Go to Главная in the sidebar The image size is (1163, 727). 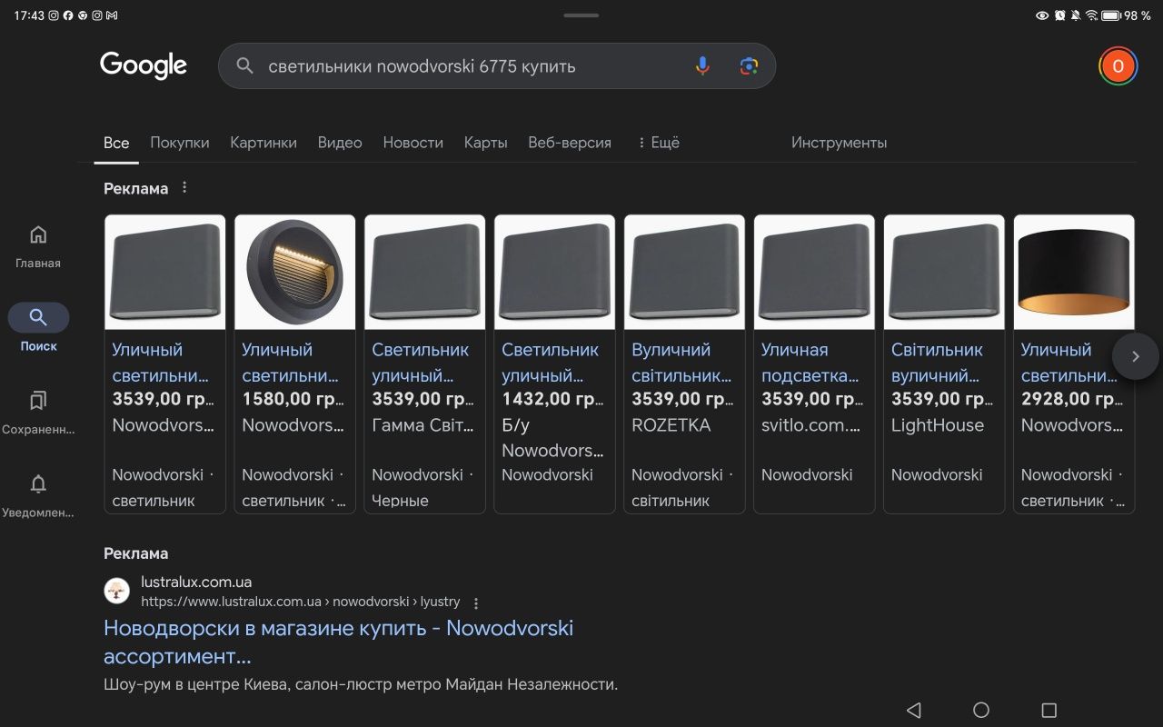pos(38,246)
